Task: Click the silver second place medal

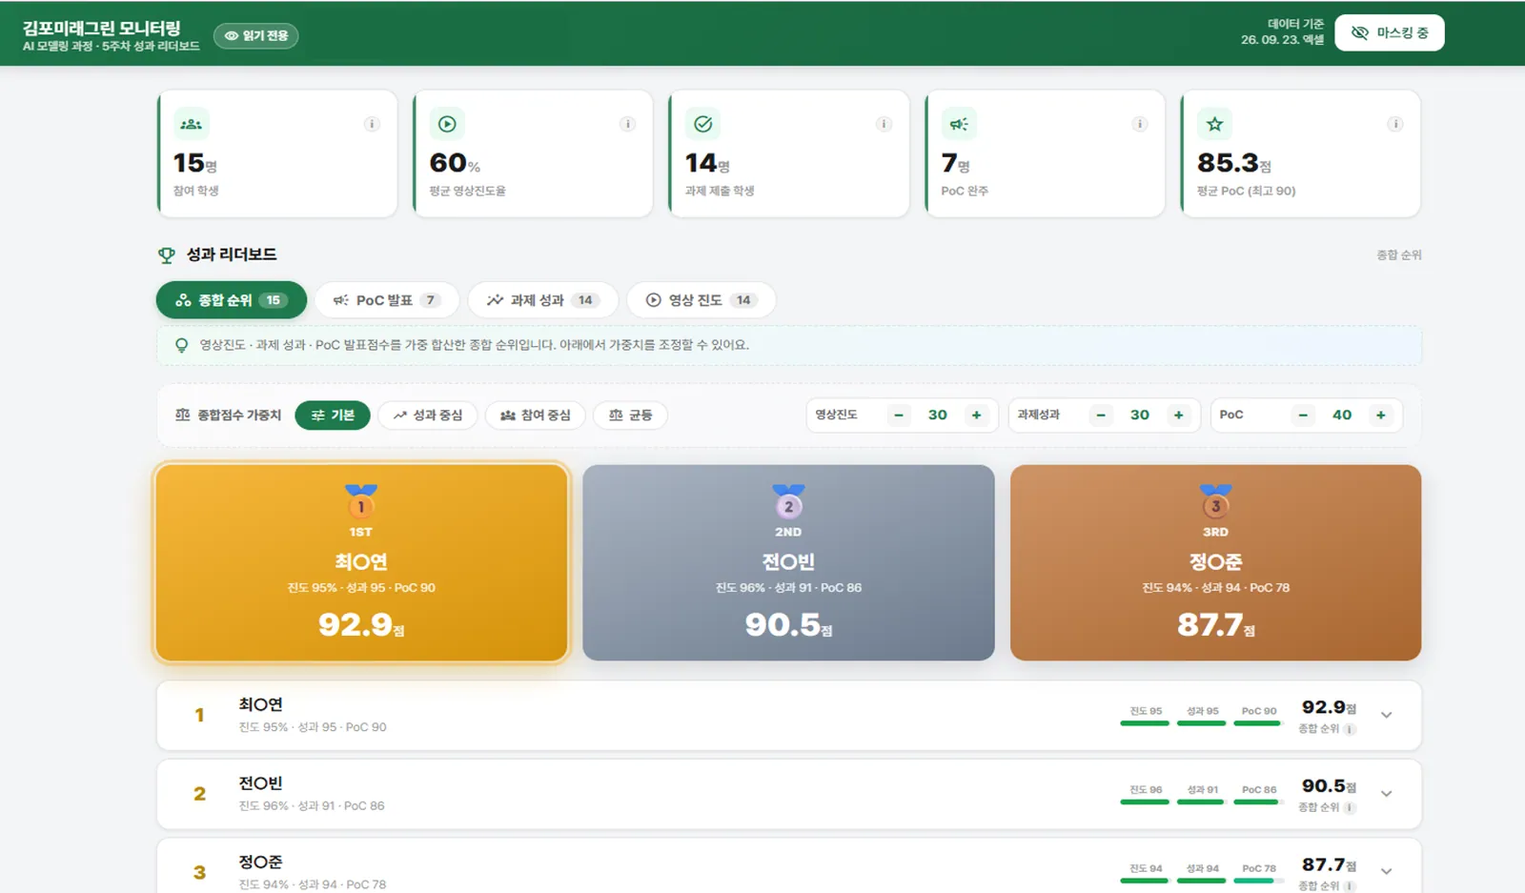Action: [x=788, y=502]
